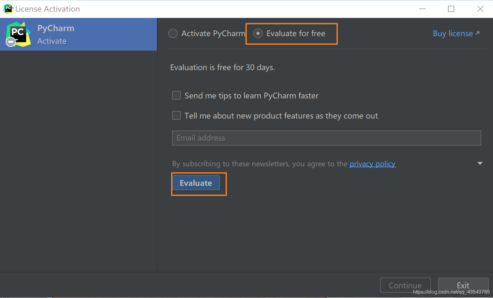
Task: Enable Send me tips to learn PyCharm faster
Action: pyautogui.click(x=176, y=95)
